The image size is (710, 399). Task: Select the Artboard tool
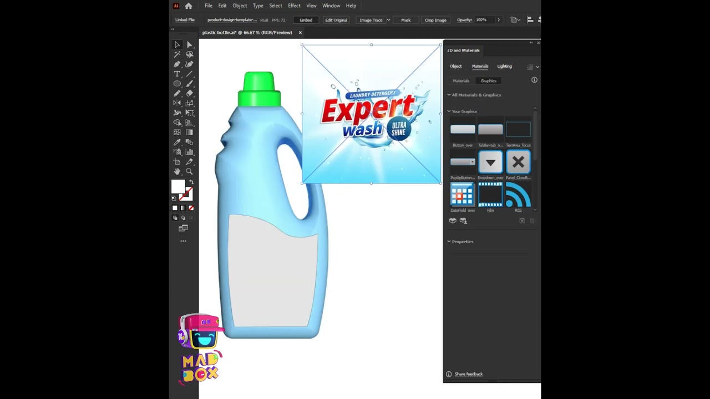click(177, 162)
